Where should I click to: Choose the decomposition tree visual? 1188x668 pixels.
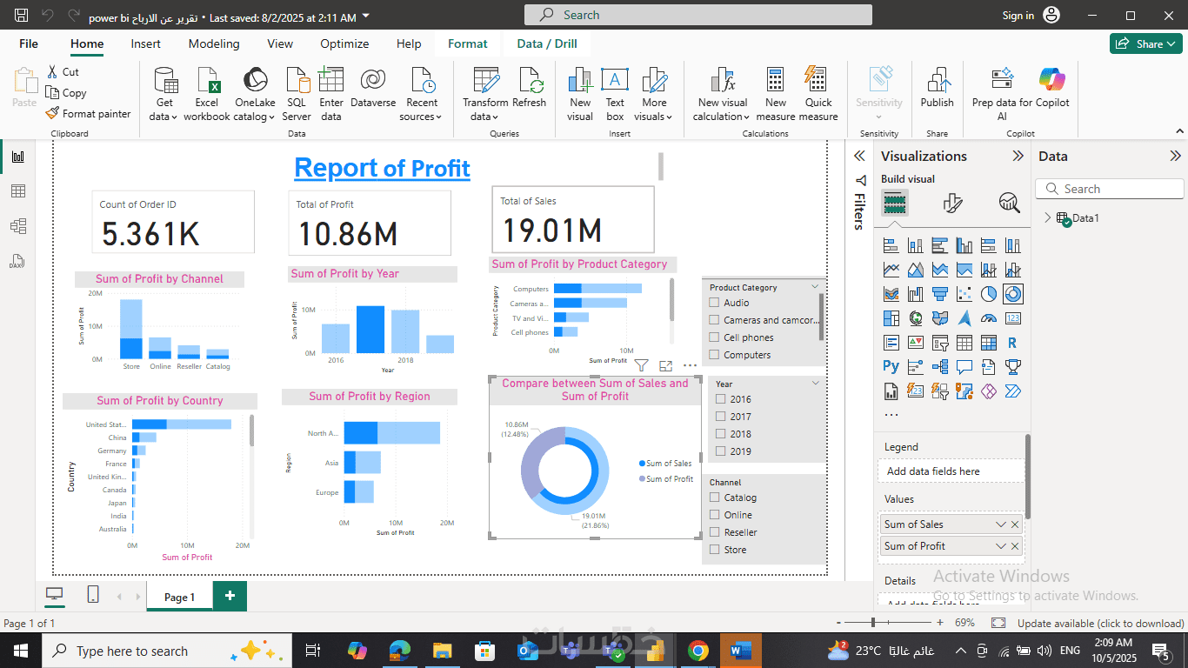pyautogui.click(x=939, y=367)
